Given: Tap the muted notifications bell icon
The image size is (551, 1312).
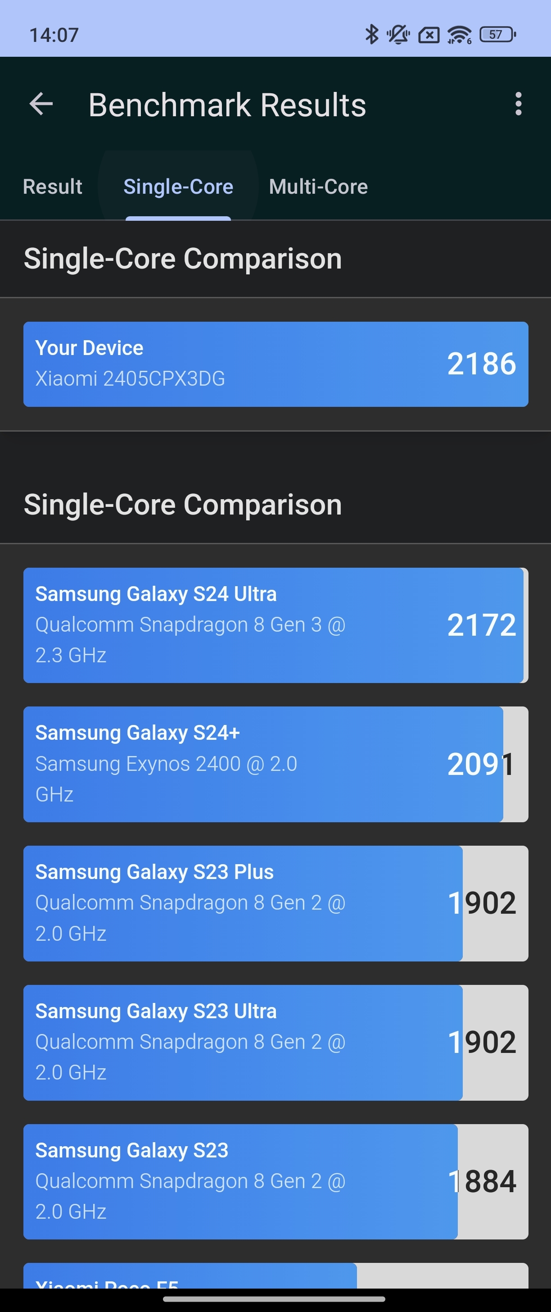Looking at the screenshot, I should click(x=398, y=35).
